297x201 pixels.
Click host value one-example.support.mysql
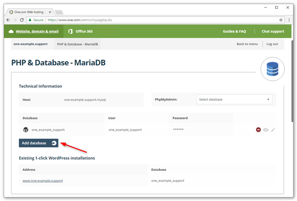(x=85, y=99)
